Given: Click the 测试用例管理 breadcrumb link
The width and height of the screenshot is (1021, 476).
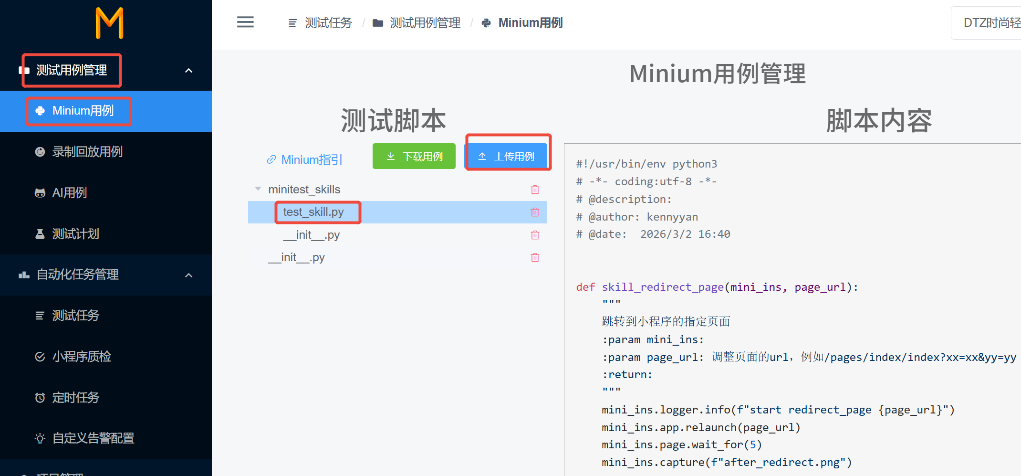Looking at the screenshot, I should (425, 23).
